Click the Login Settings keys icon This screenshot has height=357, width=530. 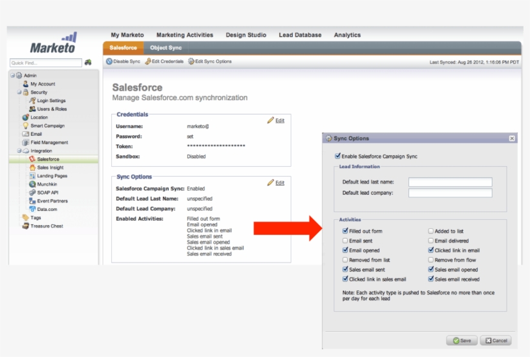[x=32, y=100]
